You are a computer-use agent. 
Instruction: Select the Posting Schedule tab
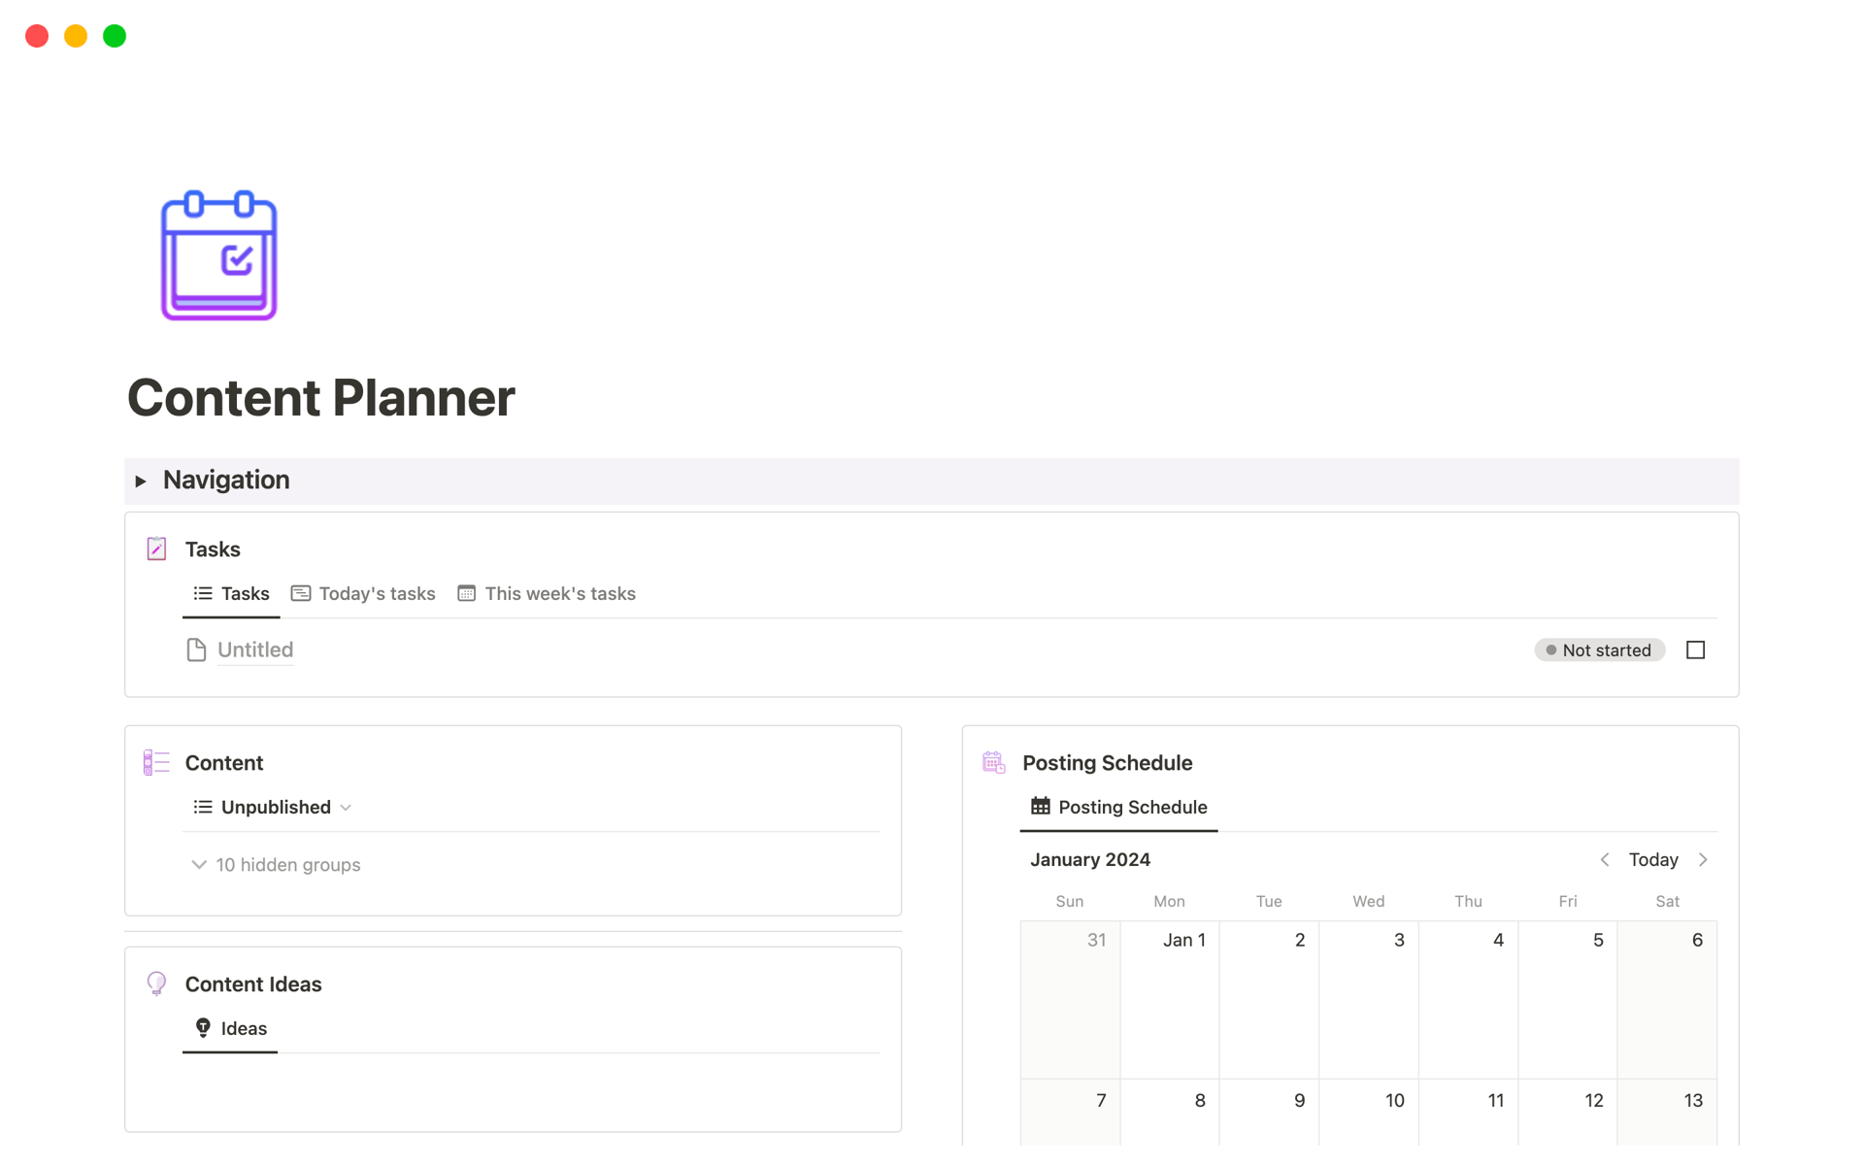(x=1119, y=807)
